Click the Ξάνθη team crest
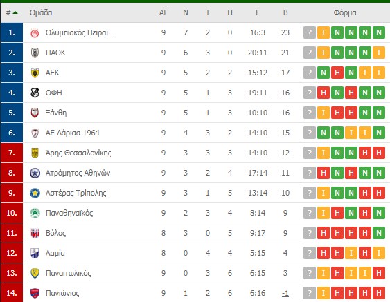This screenshot has width=390, height=302. pyautogui.click(x=35, y=113)
